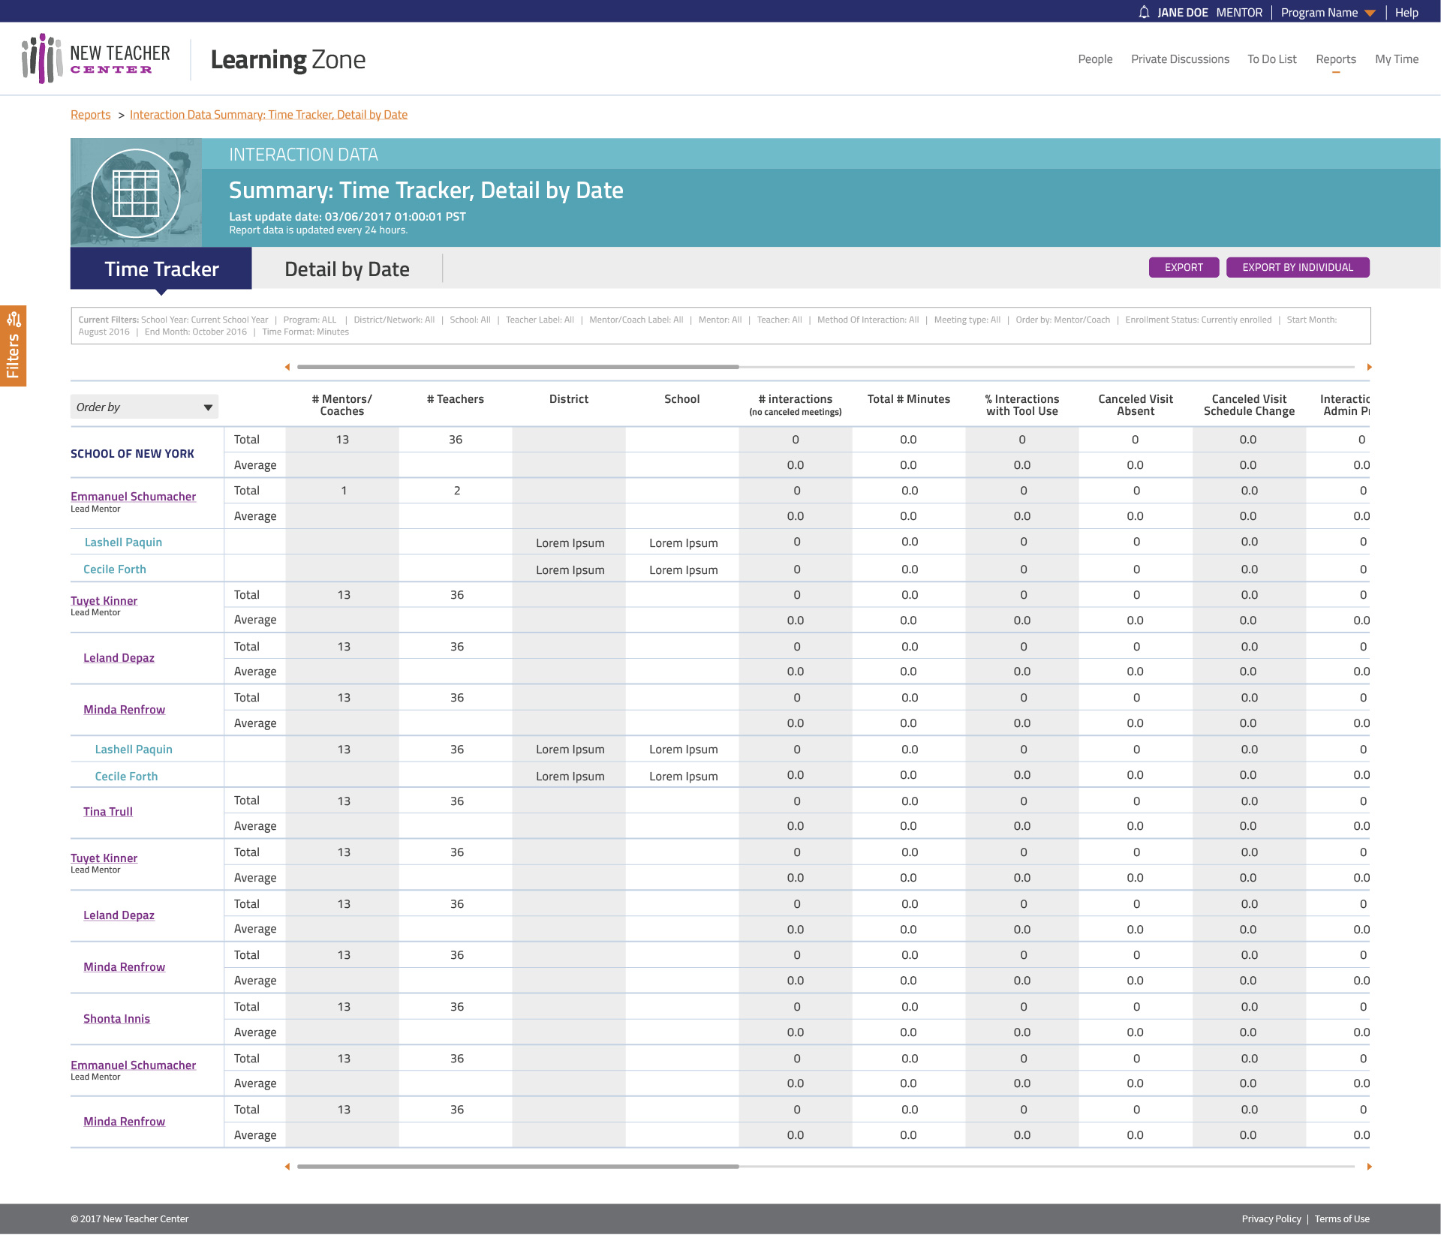The height and width of the screenshot is (1235, 1441).
Task: Select the Time Tracker tab
Action: pos(161,269)
